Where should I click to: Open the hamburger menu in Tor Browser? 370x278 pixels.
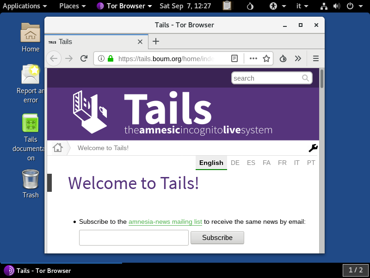point(316,58)
